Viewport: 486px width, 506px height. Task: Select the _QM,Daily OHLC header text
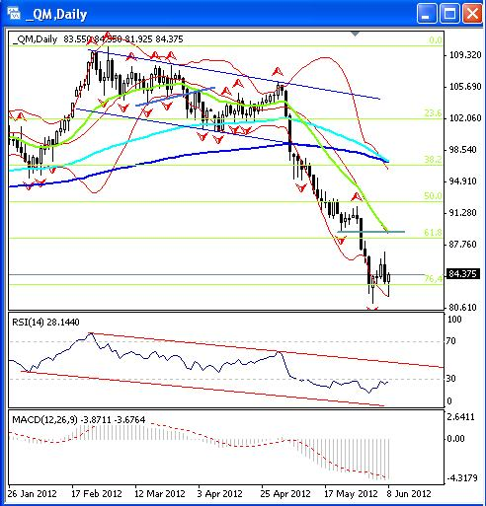[x=98, y=39]
